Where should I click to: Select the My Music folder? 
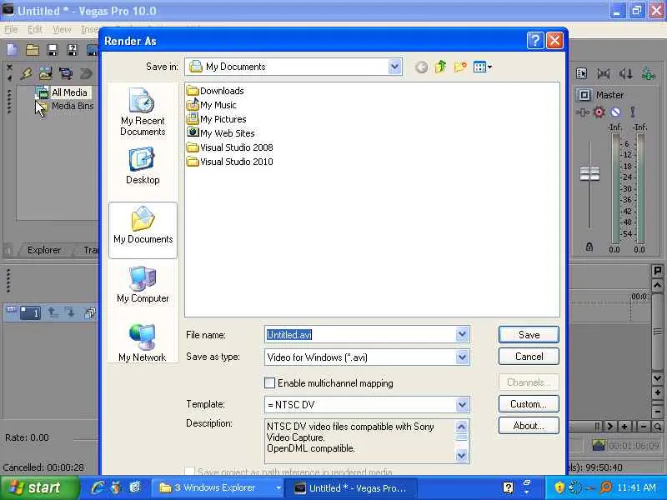(212, 105)
